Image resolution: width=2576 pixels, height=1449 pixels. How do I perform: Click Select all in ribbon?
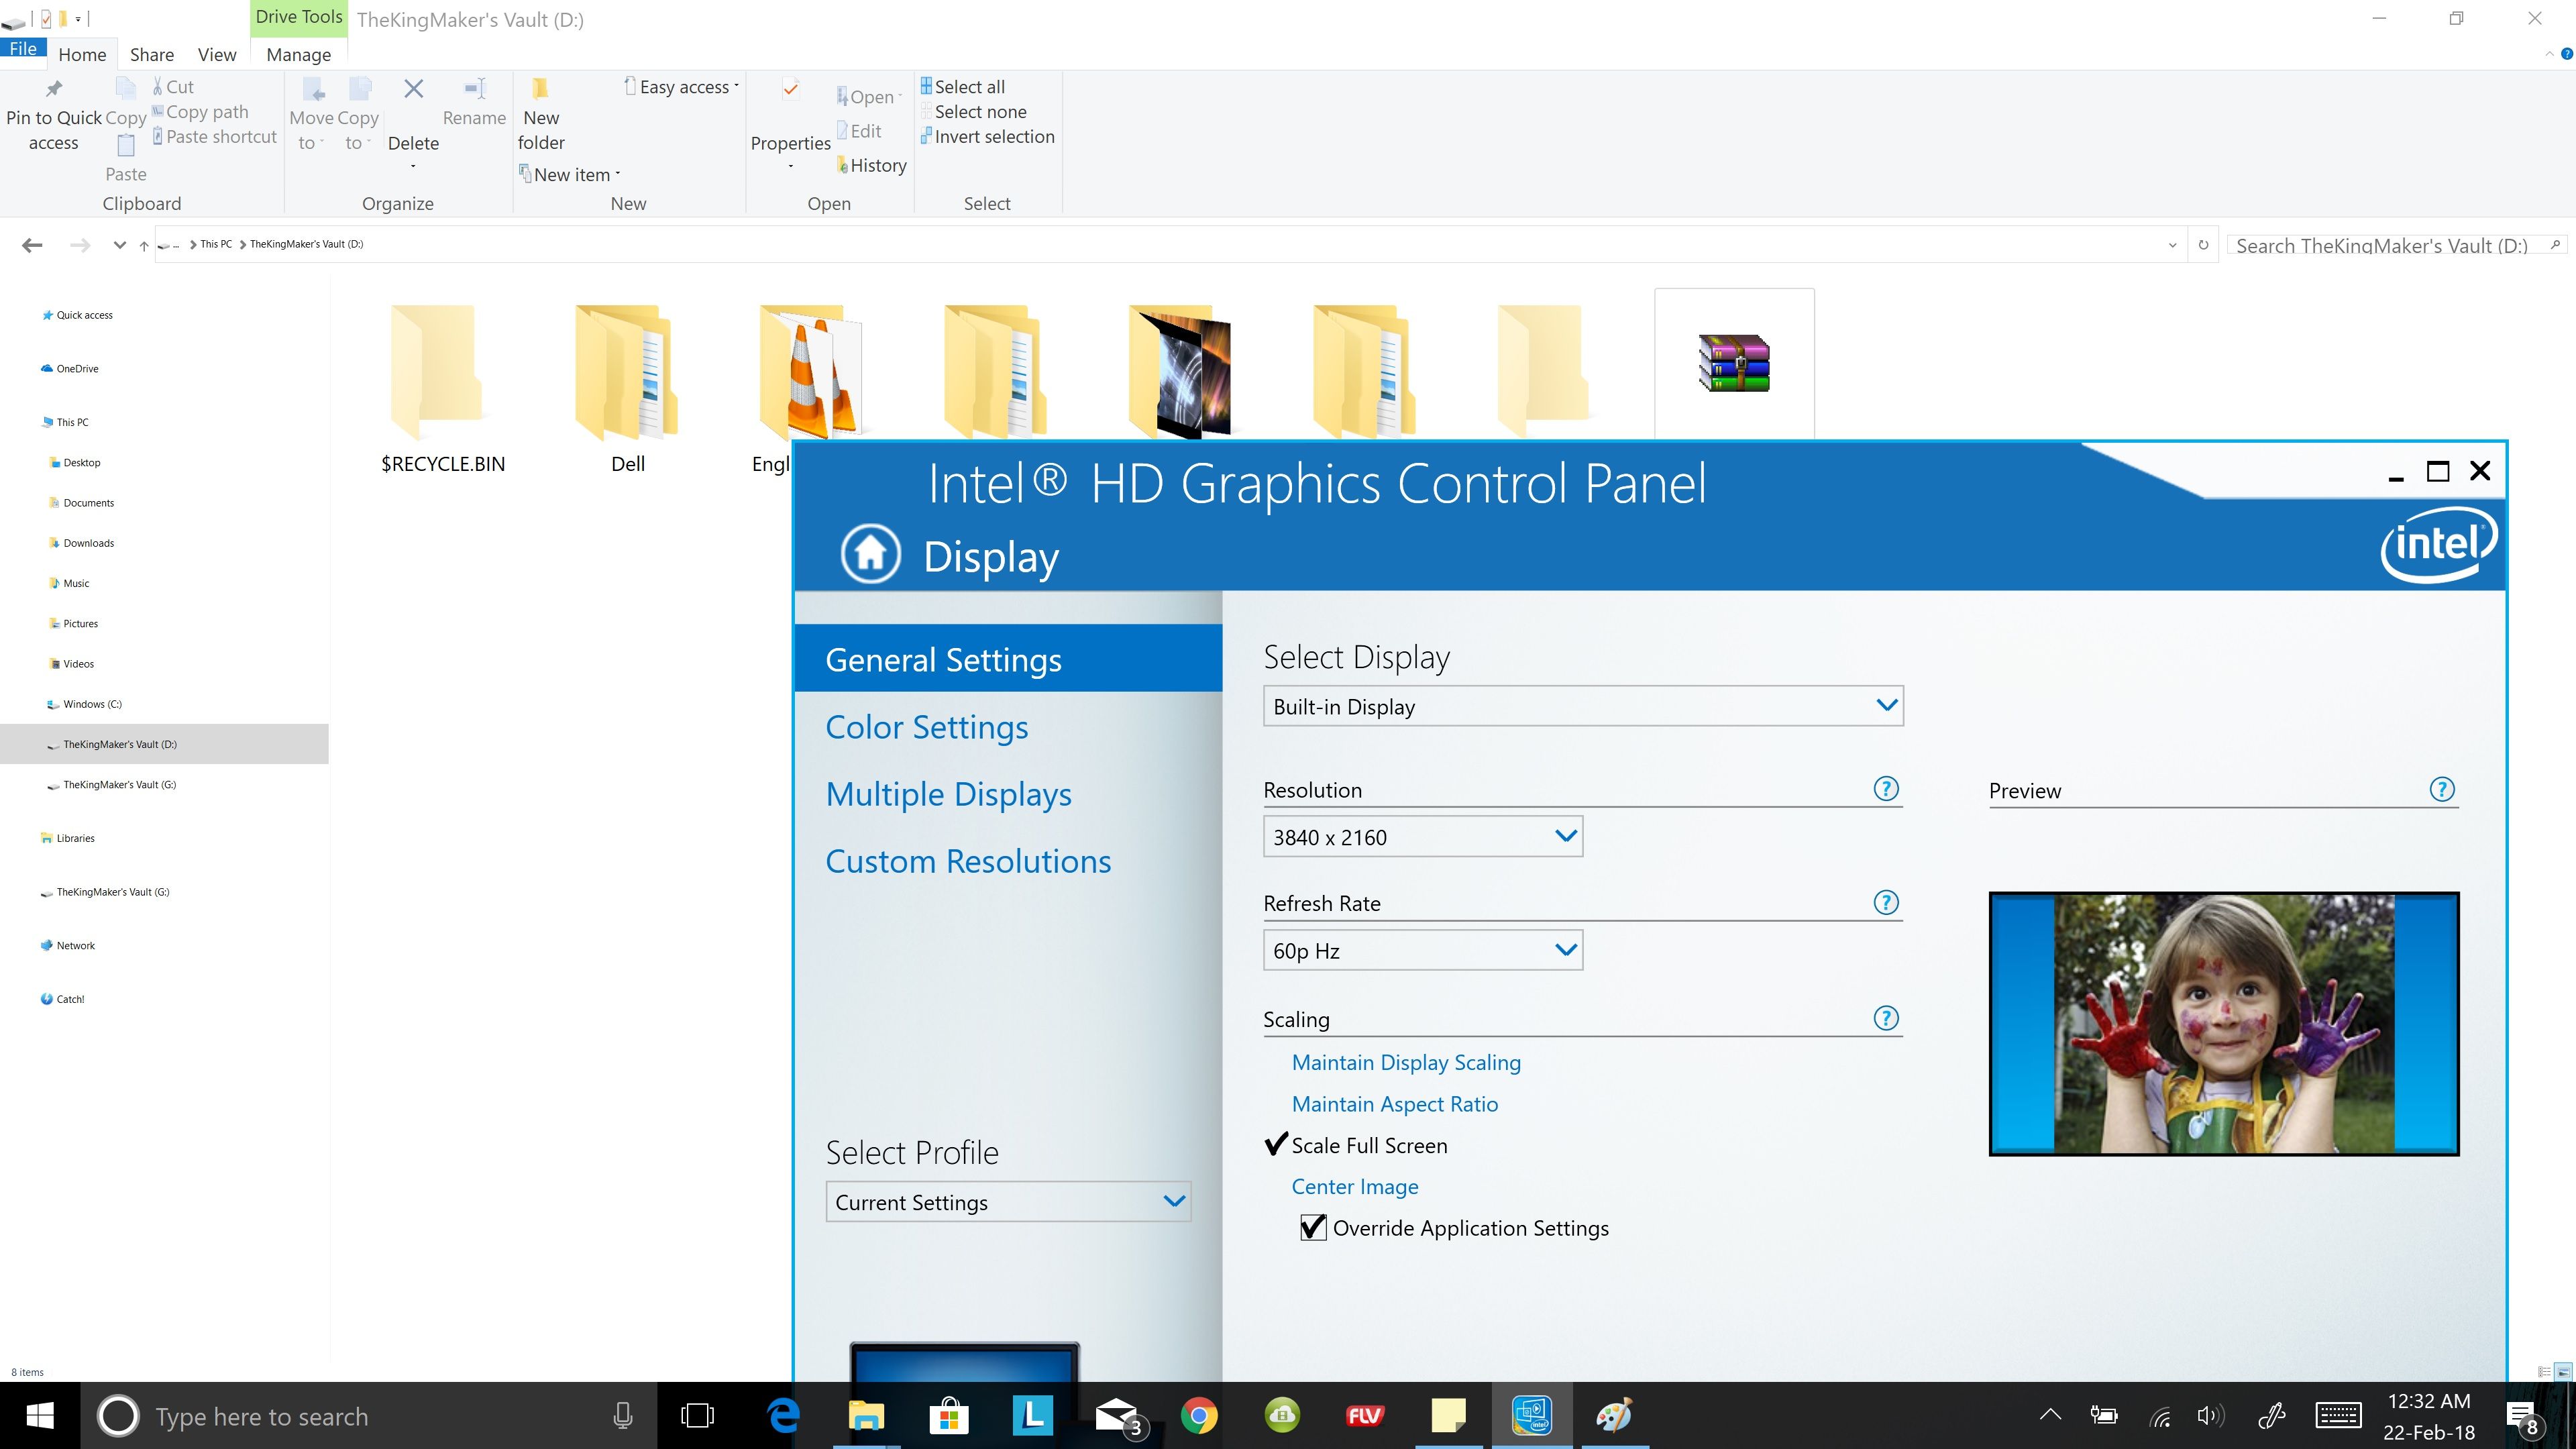tap(962, 87)
